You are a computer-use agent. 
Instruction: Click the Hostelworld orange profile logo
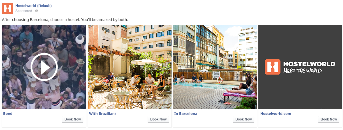tap(8, 8)
